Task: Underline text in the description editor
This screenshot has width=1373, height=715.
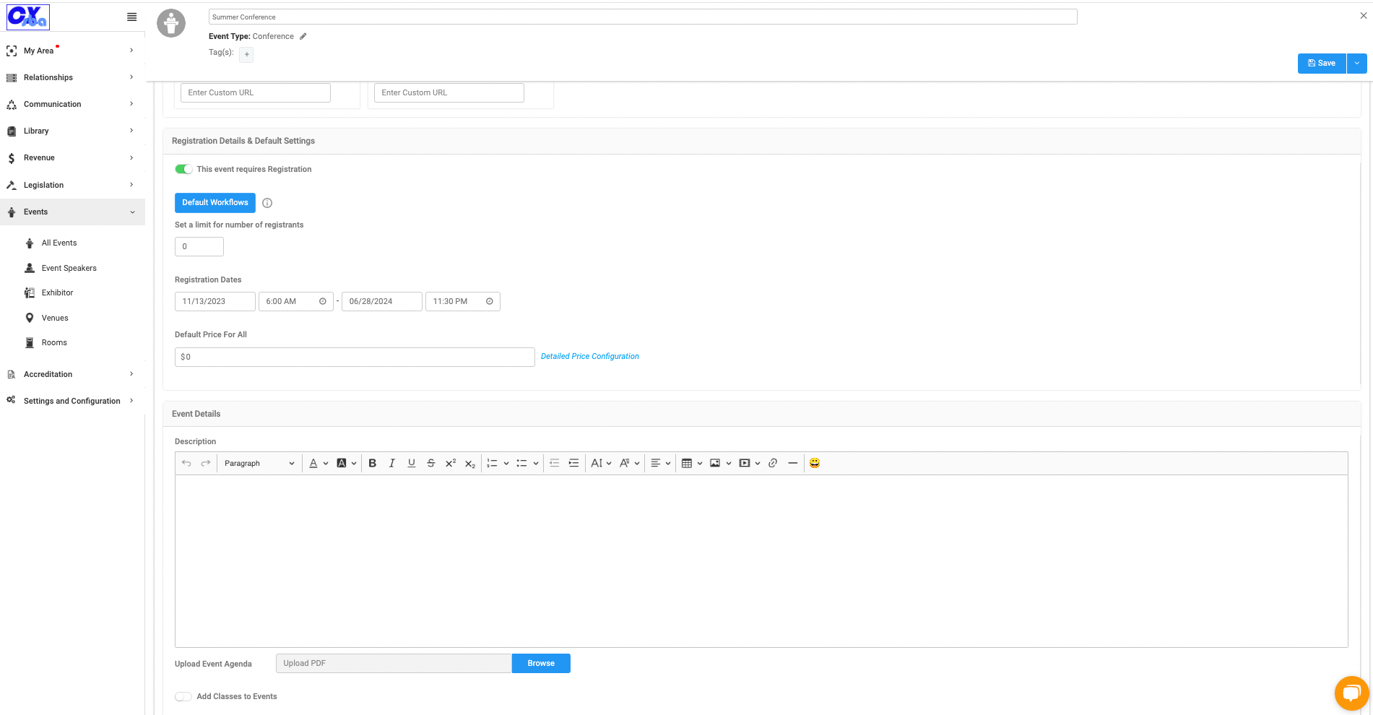Action: [x=412, y=463]
